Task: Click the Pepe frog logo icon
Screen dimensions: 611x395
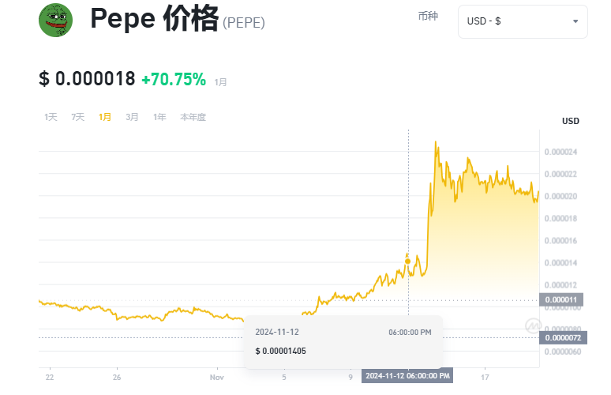Action: (x=55, y=20)
